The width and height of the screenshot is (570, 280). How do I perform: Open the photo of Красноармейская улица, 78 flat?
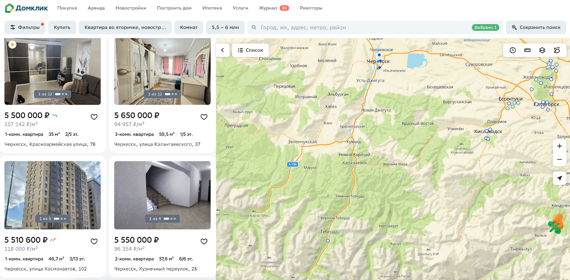point(52,71)
